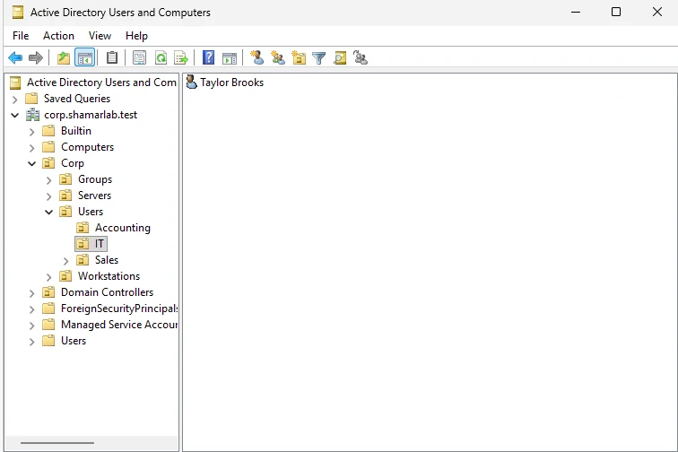Expand the Domain Controllers node
The width and height of the screenshot is (678, 452).
click(31, 293)
